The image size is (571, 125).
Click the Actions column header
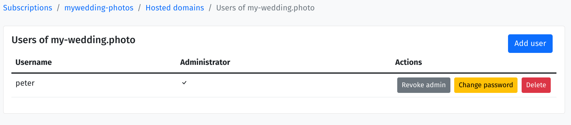point(408,62)
